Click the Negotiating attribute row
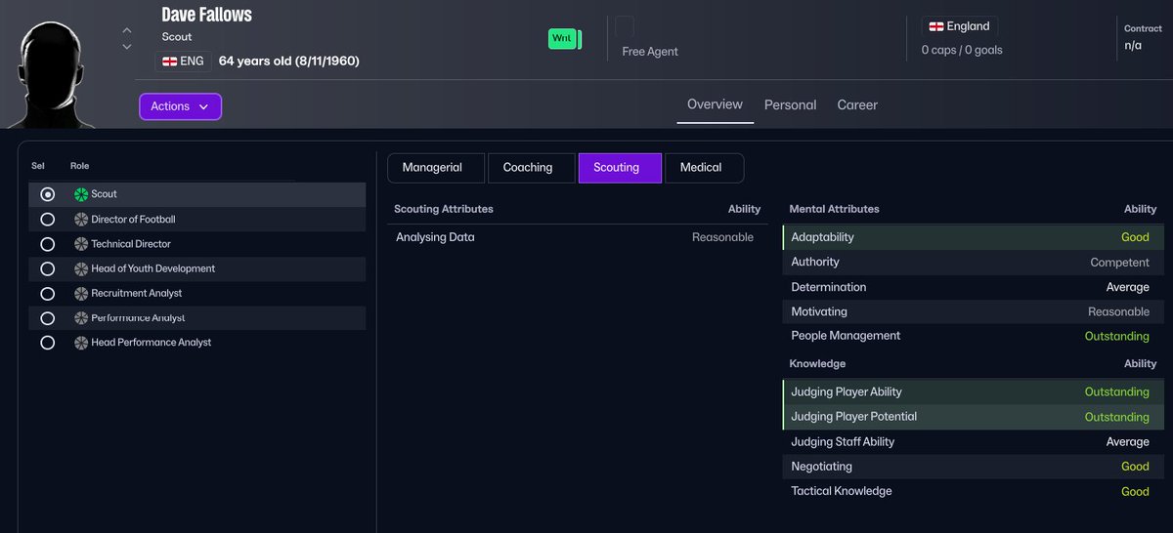Viewport: 1173px width, 533px height. click(973, 467)
